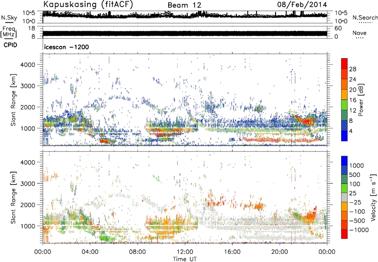
Task: Click the date '08/Feb/2014'
Action: tap(302, 5)
